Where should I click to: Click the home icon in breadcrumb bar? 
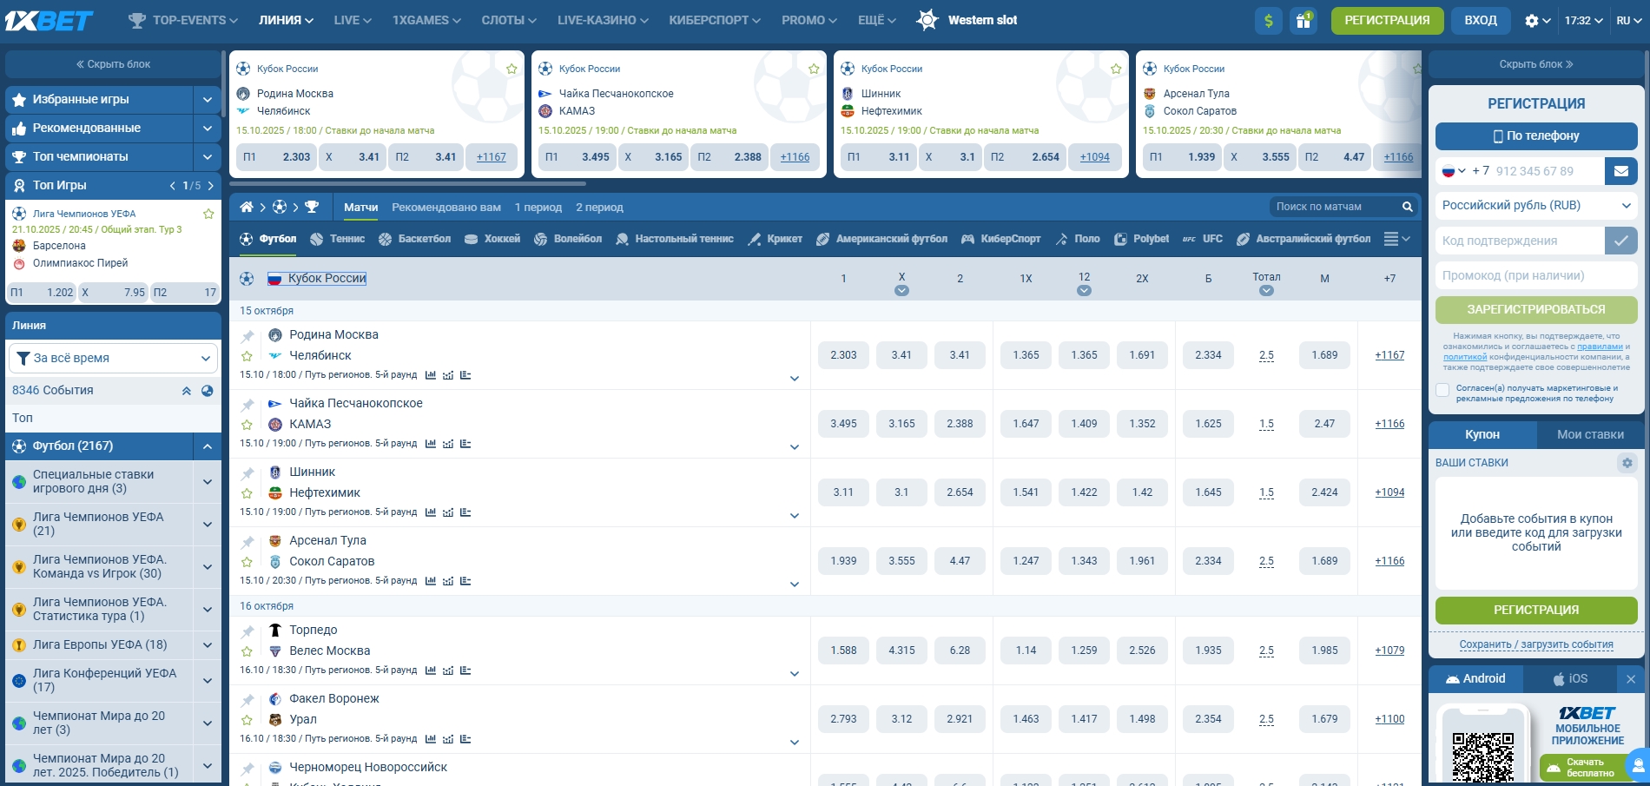pos(247,207)
